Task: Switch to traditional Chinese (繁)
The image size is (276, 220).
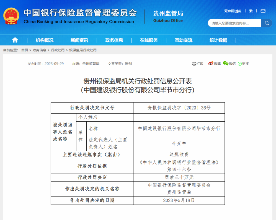Action: (x=251, y=11)
